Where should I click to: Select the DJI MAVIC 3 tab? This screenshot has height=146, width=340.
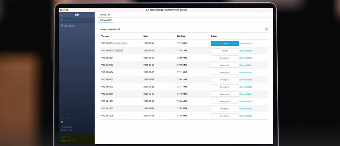pos(106,20)
